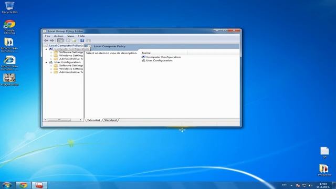Image resolution: width=336 pixels, height=189 pixels.
Task: Click the blue Help icon in the toolbar
Action: tap(82, 40)
